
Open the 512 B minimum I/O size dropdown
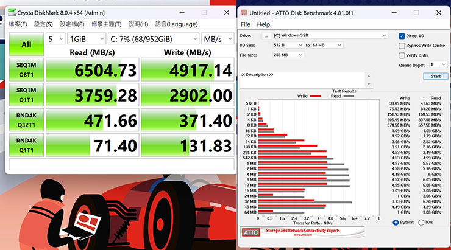[x=288, y=45]
